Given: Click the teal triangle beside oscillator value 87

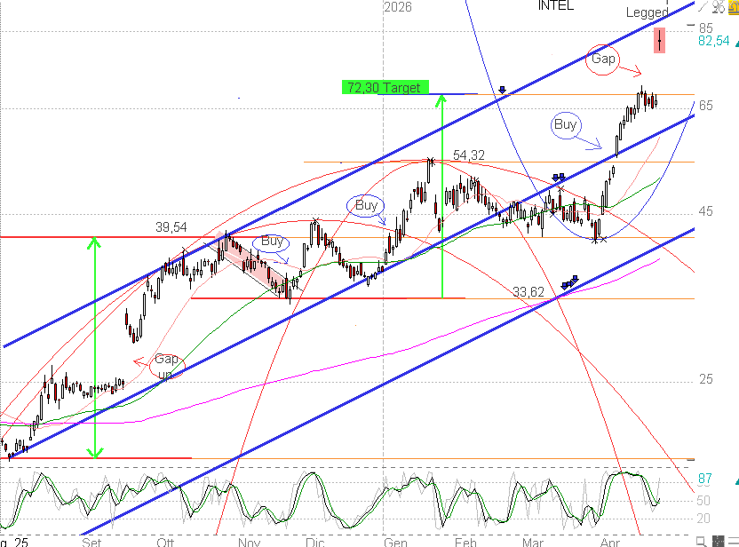Looking at the screenshot, I should click(736, 480).
